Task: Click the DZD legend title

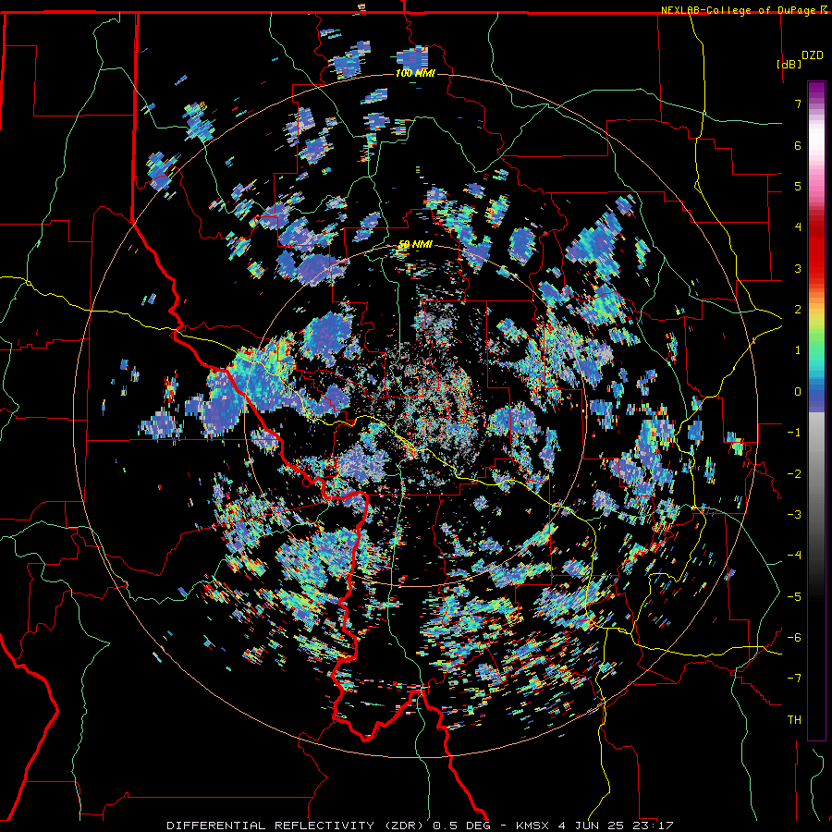Action: tap(812, 55)
